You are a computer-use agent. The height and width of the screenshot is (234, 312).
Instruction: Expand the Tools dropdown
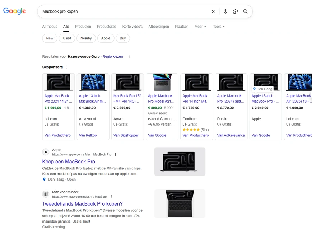(219, 27)
